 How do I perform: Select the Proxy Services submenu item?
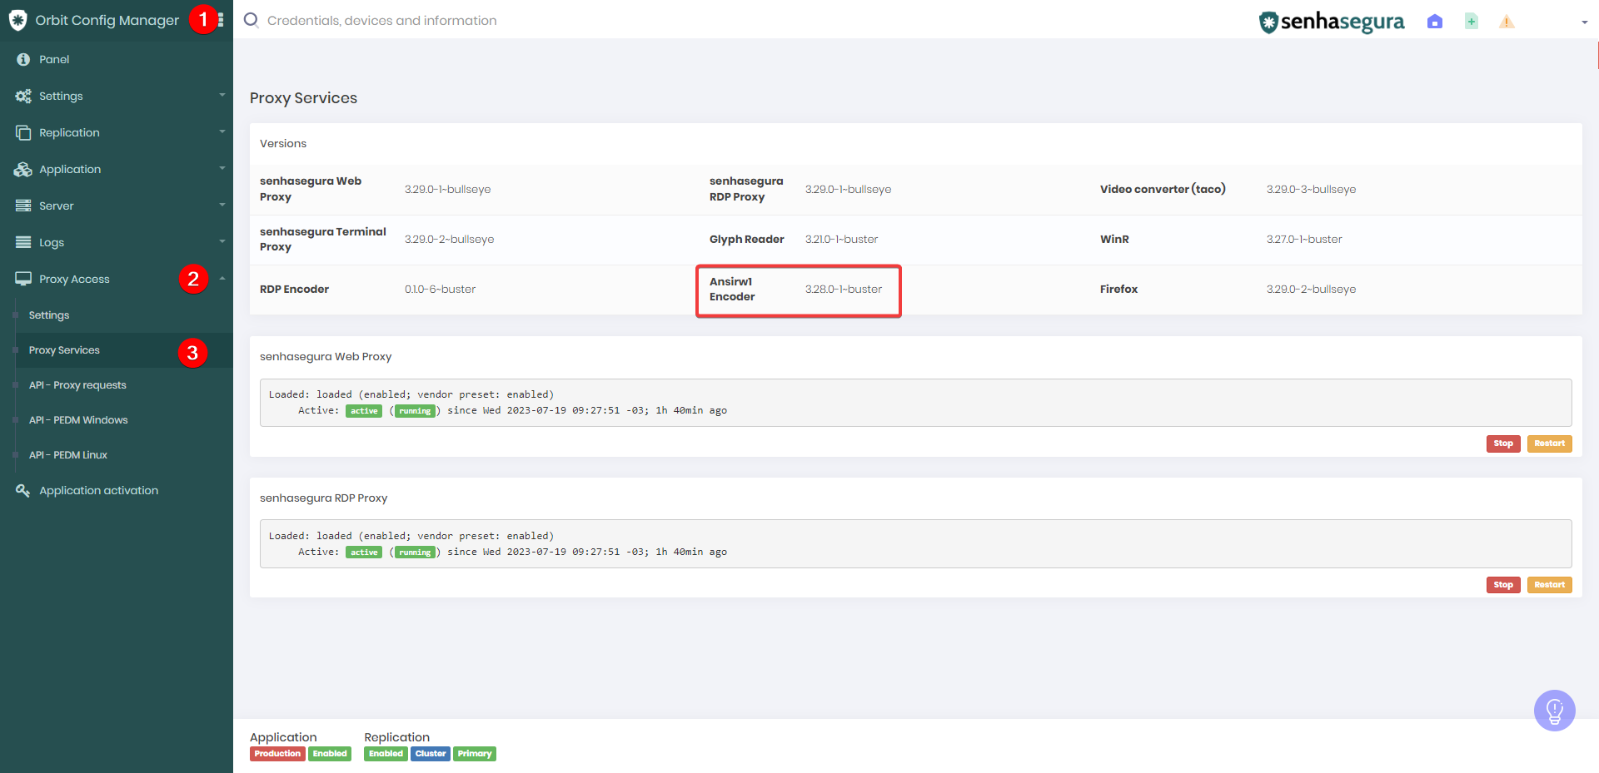point(64,350)
